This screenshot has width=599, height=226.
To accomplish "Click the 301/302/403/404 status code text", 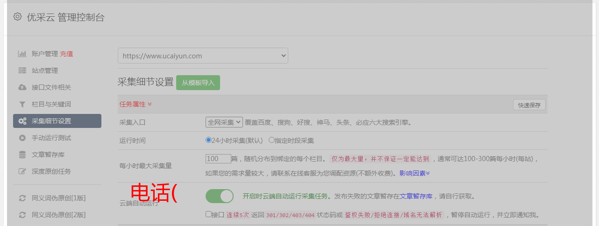I will coord(290,215).
